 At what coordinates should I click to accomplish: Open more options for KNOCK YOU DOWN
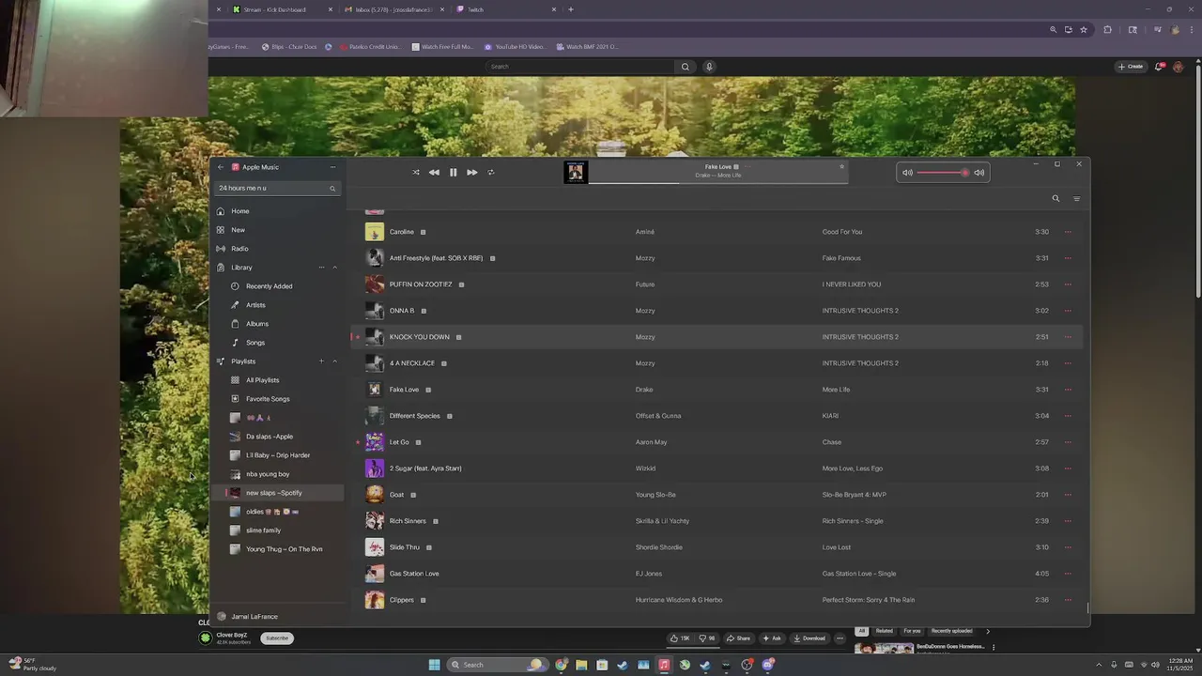point(1068,337)
